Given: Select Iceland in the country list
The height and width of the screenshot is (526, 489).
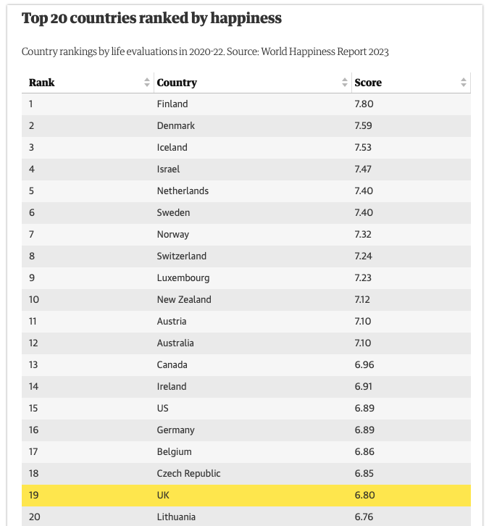Looking at the screenshot, I should (x=172, y=147).
